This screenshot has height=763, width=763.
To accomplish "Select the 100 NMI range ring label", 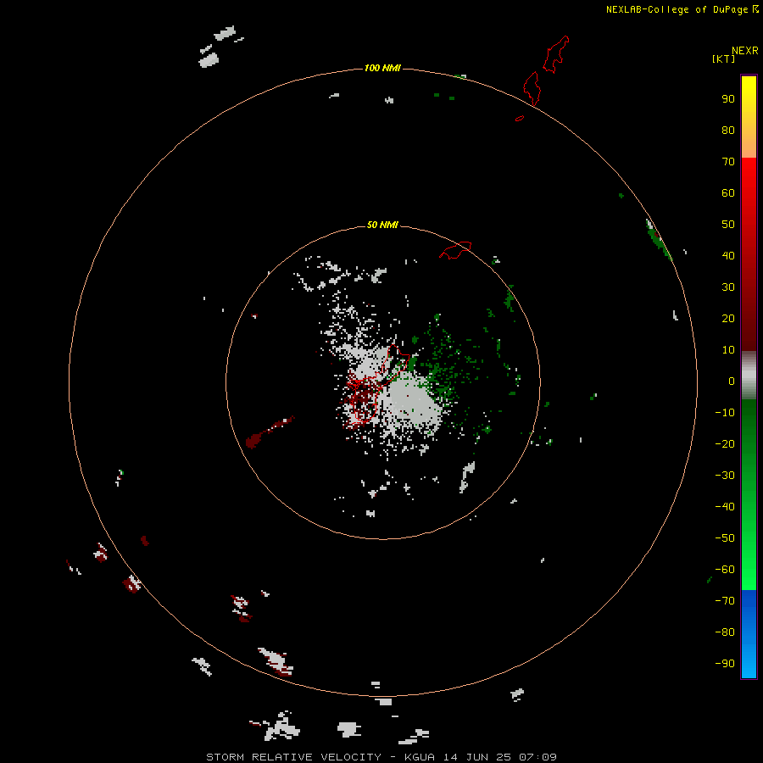I will click(x=382, y=68).
